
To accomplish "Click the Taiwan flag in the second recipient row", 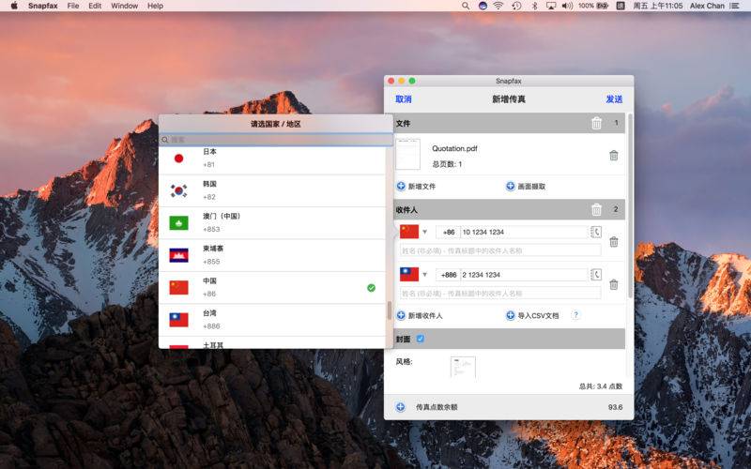I will pyautogui.click(x=409, y=274).
